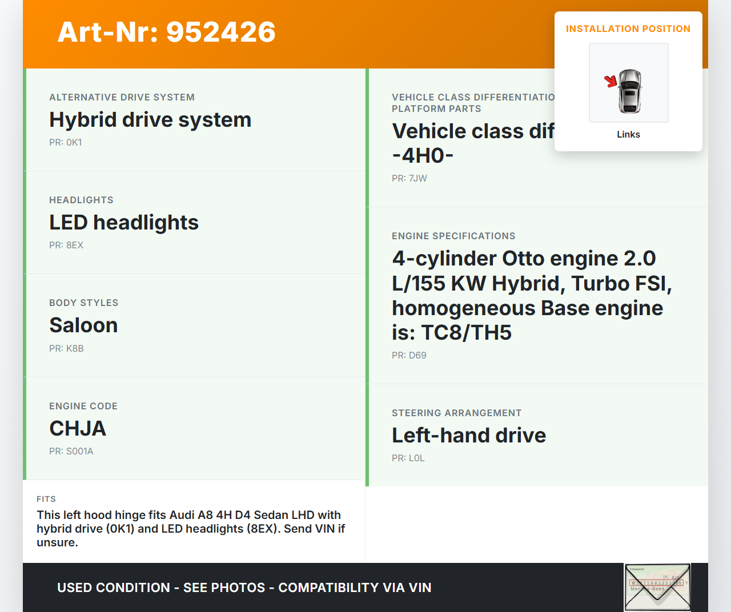Click the red arrow on the car diagram

pyautogui.click(x=610, y=81)
